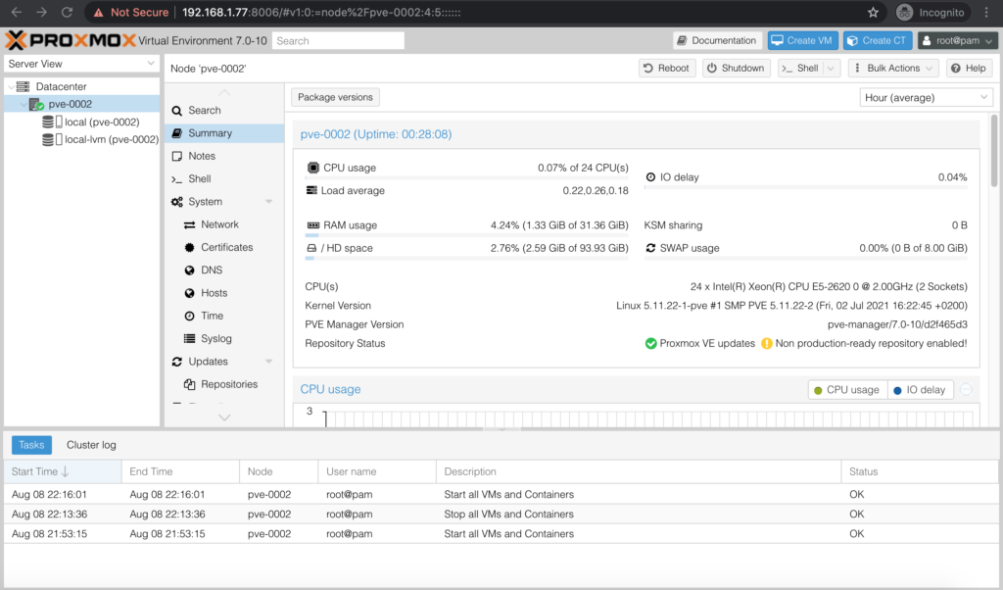The width and height of the screenshot is (1003, 590).
Task: Open the Chrome three-dot menu
Action: pos(986,12)
